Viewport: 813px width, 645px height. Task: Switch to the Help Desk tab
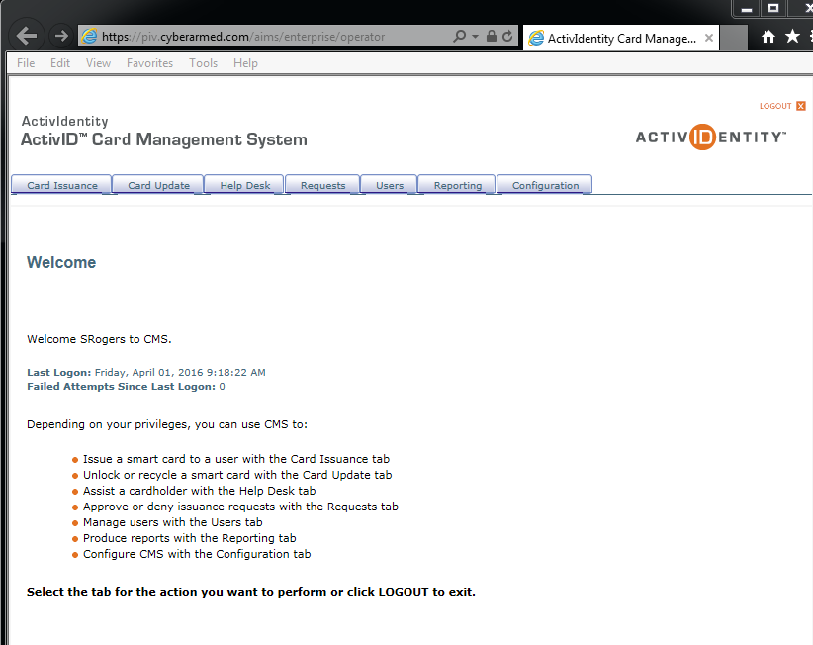coord(244,185)
